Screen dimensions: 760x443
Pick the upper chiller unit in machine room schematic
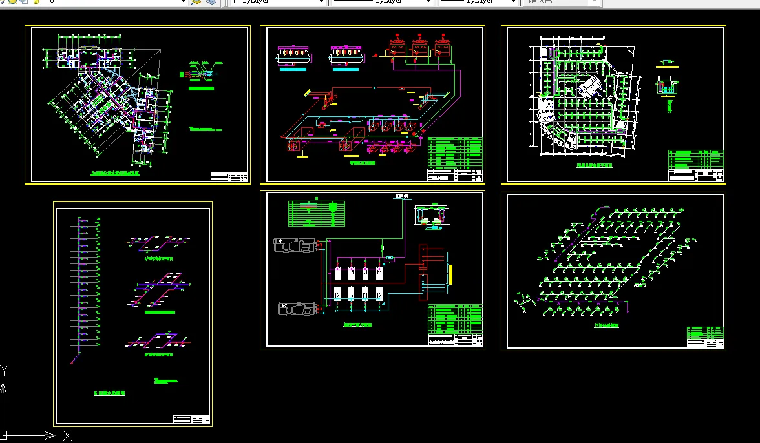(296, 245)
